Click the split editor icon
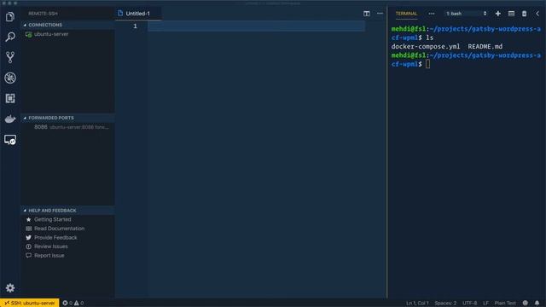This screenshot has height=307, width=546. (366, 14)
